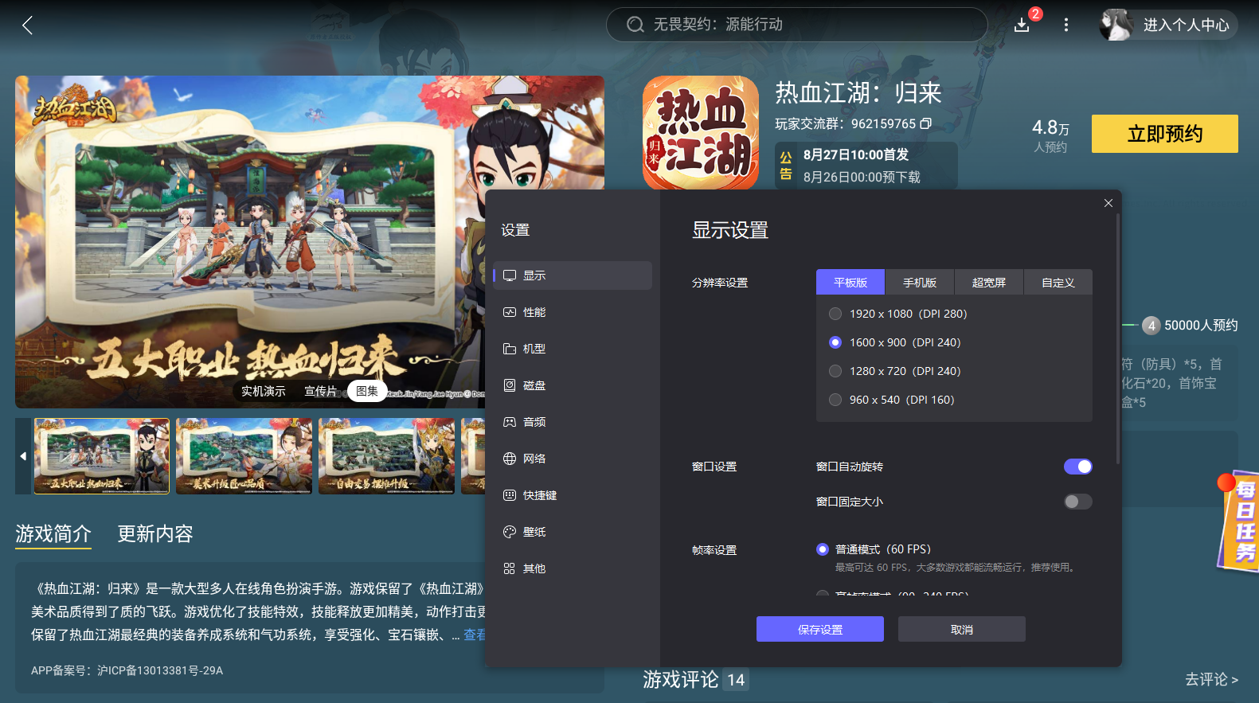
Task: Click the user avatar picture
Action: pos(1116,25)
